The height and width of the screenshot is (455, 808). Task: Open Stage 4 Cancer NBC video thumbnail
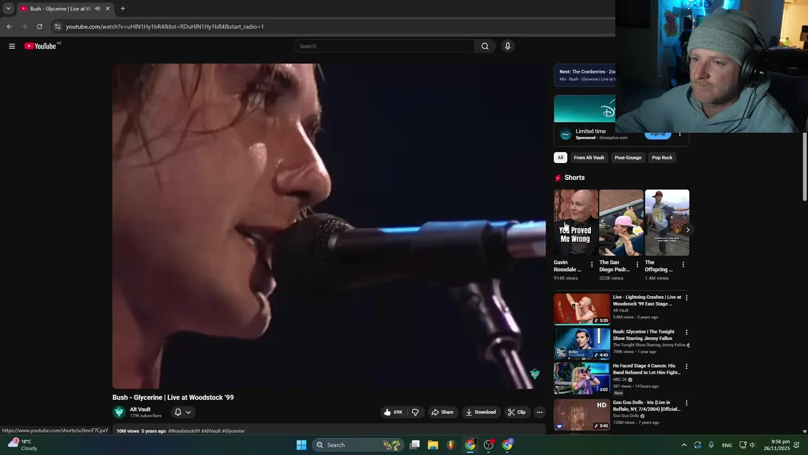coord(582,378)
